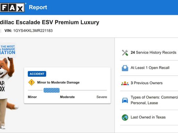178x133 pixels.
Task: Click the yellow warning diamond icon
Action: tap(31, 82)
